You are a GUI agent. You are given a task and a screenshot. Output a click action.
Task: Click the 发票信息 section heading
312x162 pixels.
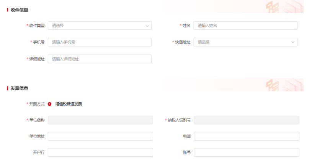tap(19, 88)
